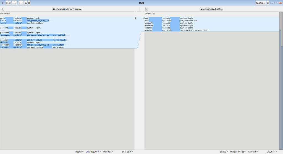Choose file sddmf38vzx19.pacnew for left pane

pyautogui.click(x=67, y=9)
